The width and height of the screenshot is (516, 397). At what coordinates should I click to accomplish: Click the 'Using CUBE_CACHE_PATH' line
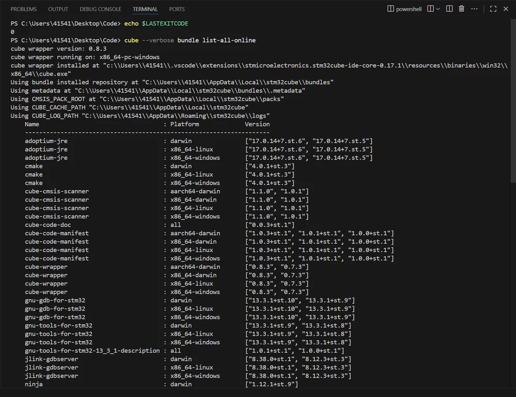[129, 107]
